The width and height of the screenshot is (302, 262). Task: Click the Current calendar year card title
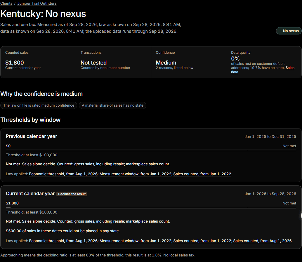pos(30,193)
